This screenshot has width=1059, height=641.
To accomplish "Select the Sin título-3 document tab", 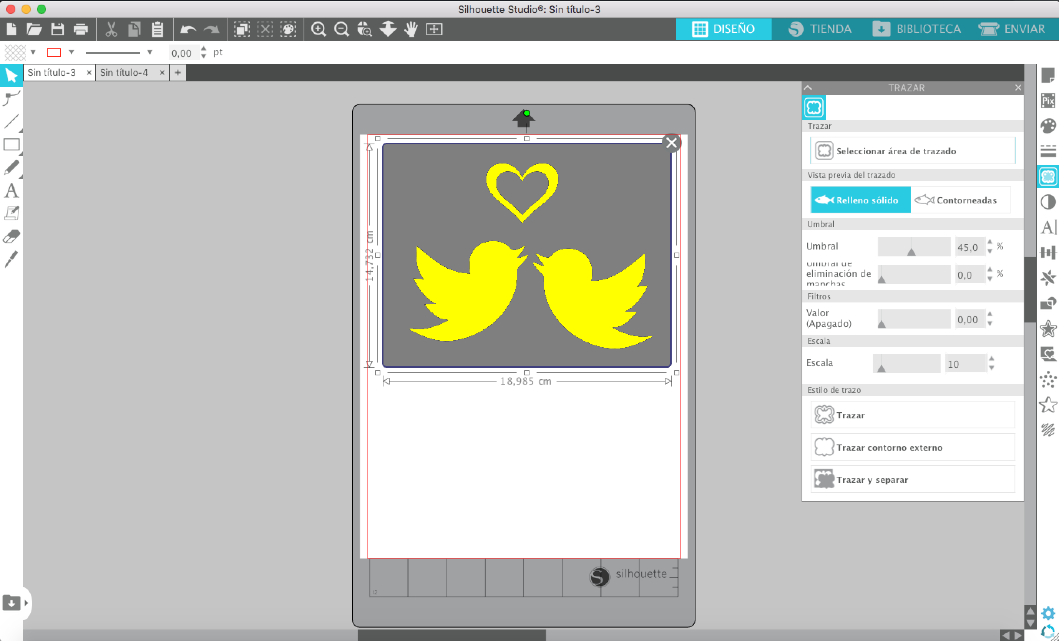I will click(51, 73).
